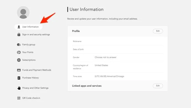The image size is (191, 108).
Task: Click the Privacy hand icon
Action: (x=19, y=88)
